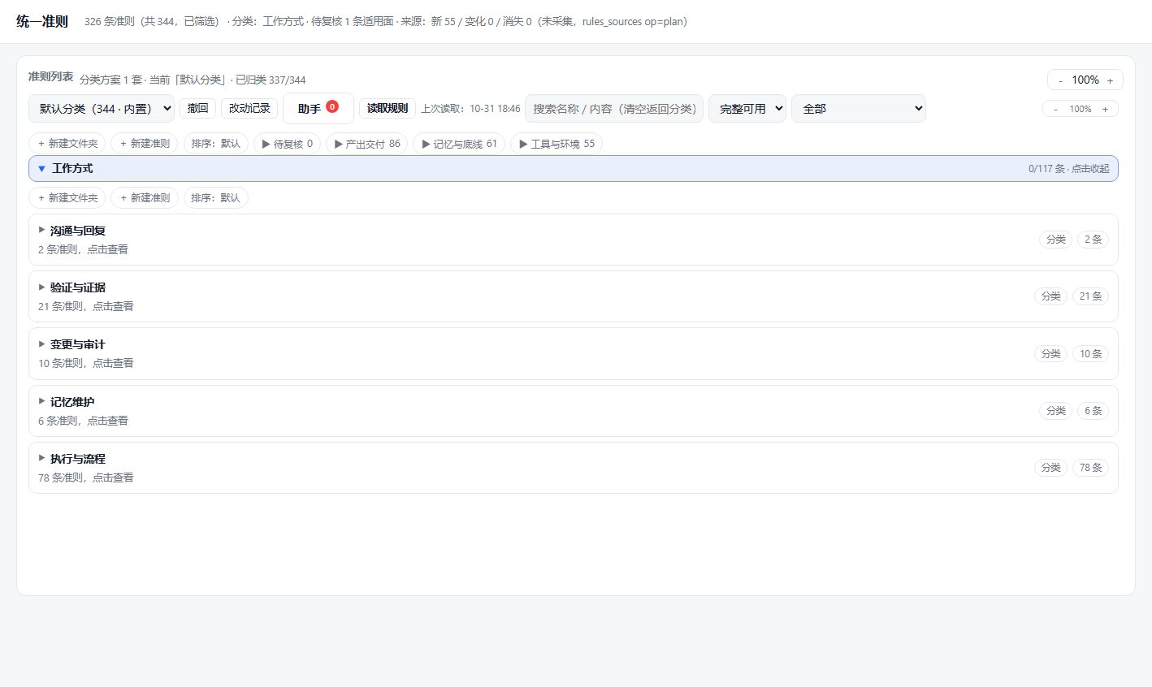Open 改动记录 change history
The height and width of the screenshot is (687, 1152).
pyautogui.click(x=249, y=108)
